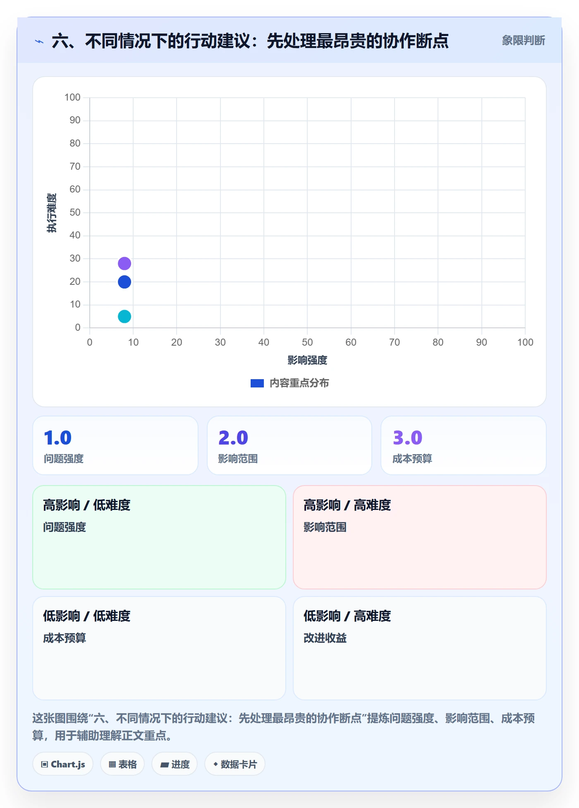Click the "1.0" value on the stat card

[58, 438]
